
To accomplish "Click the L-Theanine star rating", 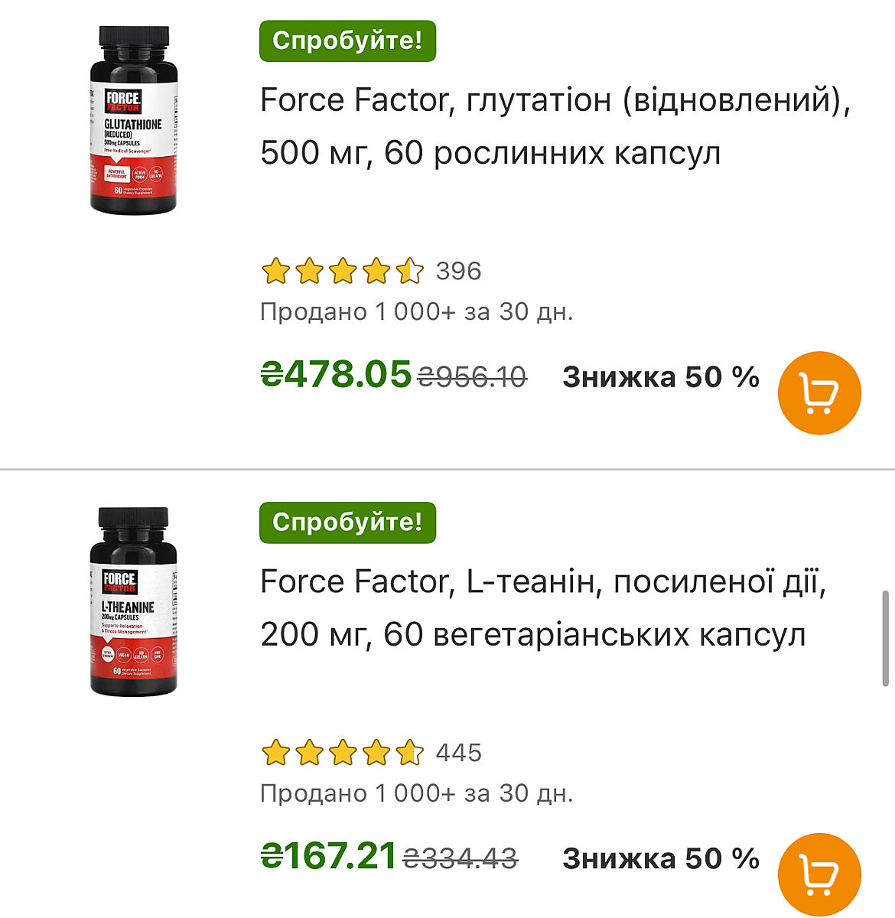I will click(342, 753).
